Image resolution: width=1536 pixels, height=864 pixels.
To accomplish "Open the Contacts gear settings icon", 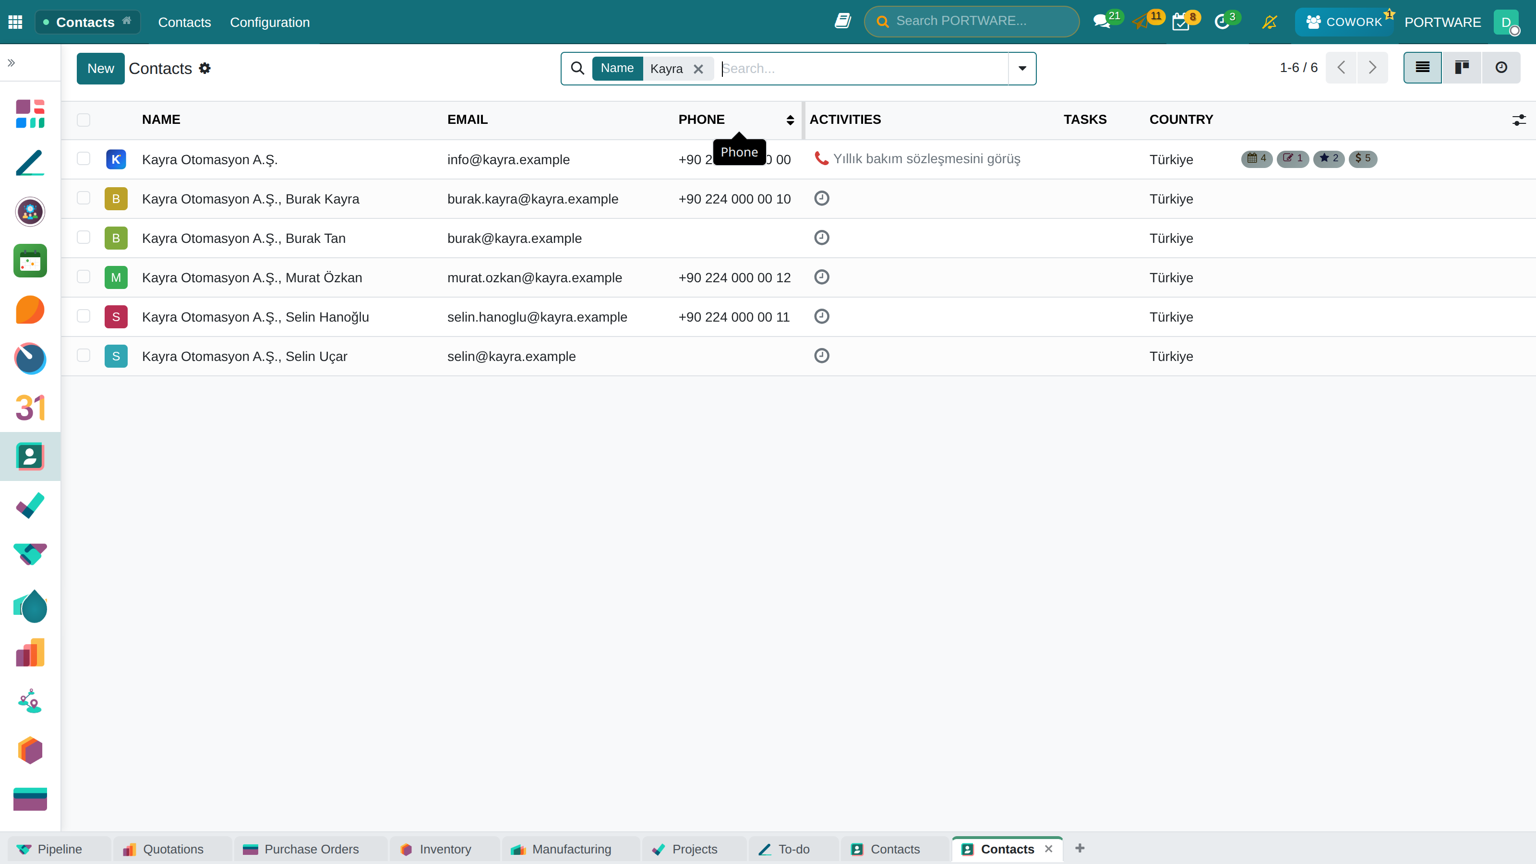I will (204, 68).
